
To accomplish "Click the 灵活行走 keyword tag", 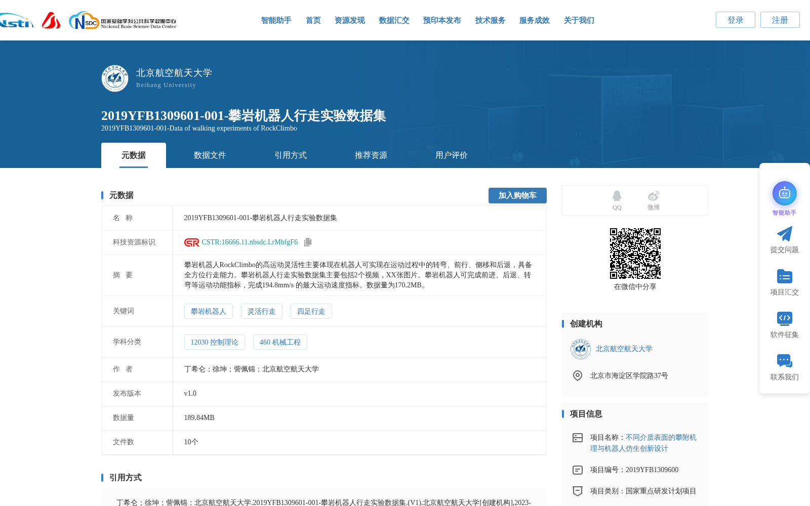I will point(262,311).
